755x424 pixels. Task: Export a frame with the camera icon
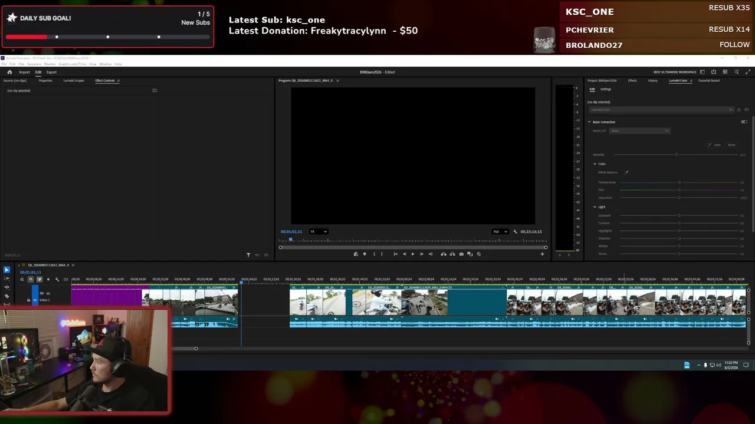tap(461, 254)
